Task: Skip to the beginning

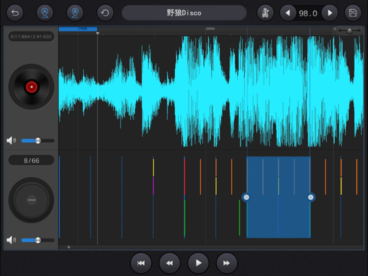Action: [x=141, y=263]
